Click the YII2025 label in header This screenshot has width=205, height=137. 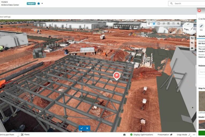pyautogui.click(x=4, y=2)
